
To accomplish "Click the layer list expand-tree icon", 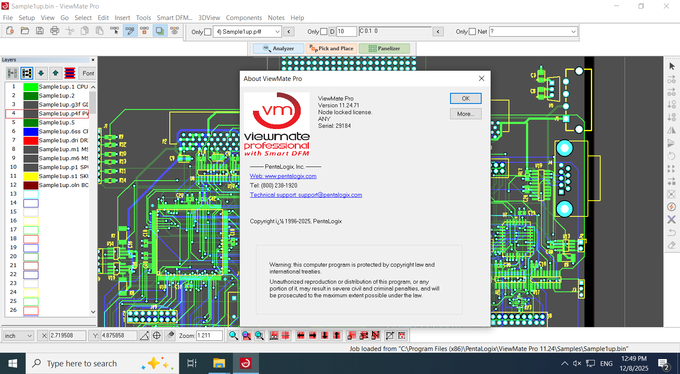I will point(12,73).
